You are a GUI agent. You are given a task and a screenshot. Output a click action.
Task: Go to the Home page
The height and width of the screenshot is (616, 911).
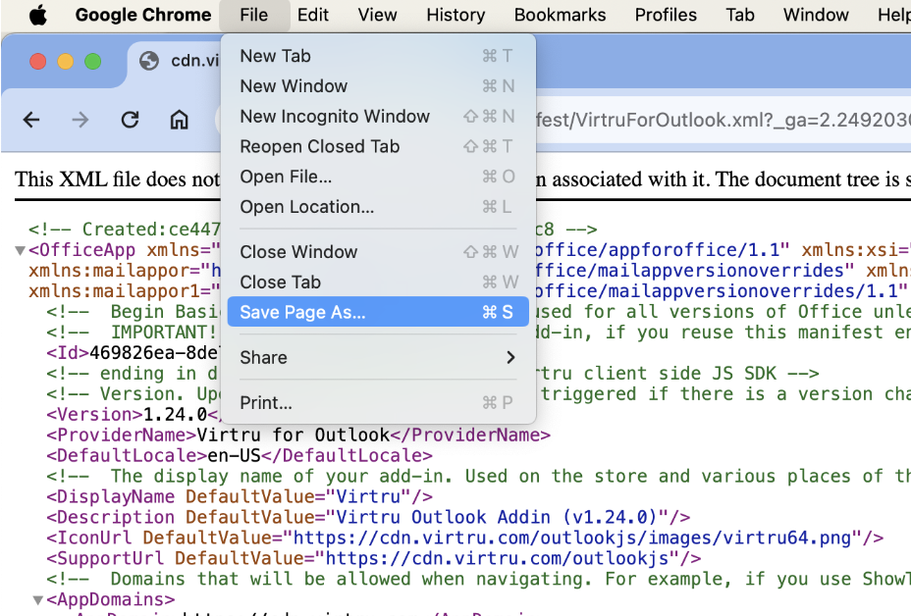(179, 121)
